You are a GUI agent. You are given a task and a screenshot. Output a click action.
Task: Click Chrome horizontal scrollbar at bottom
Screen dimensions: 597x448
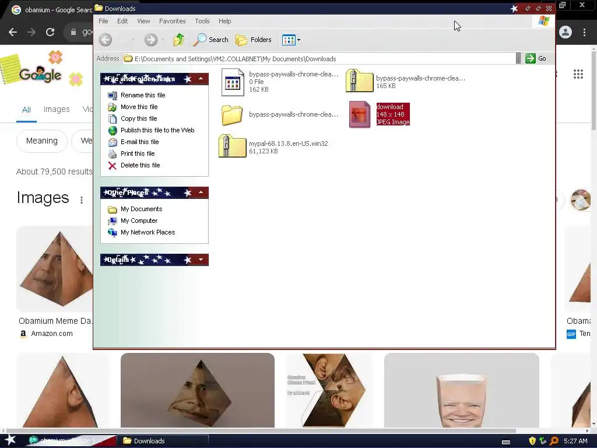pos(261,431)
